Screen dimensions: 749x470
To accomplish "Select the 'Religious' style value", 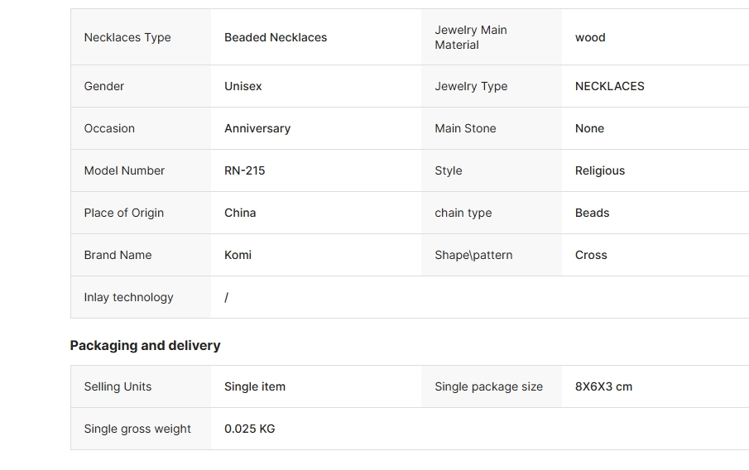I will point(600,170).
